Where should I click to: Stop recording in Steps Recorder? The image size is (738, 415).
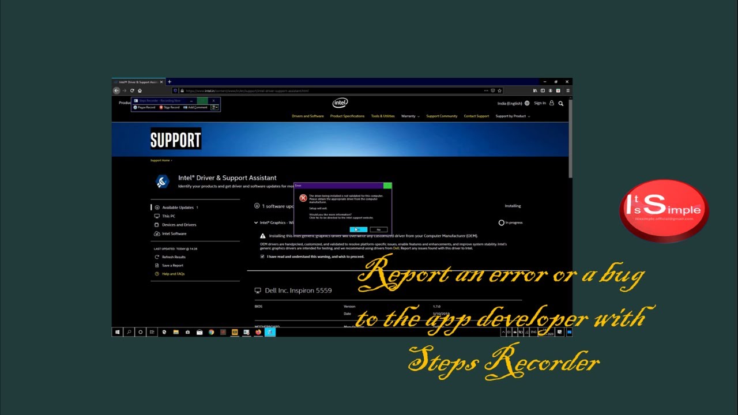(x=170, y=107)
